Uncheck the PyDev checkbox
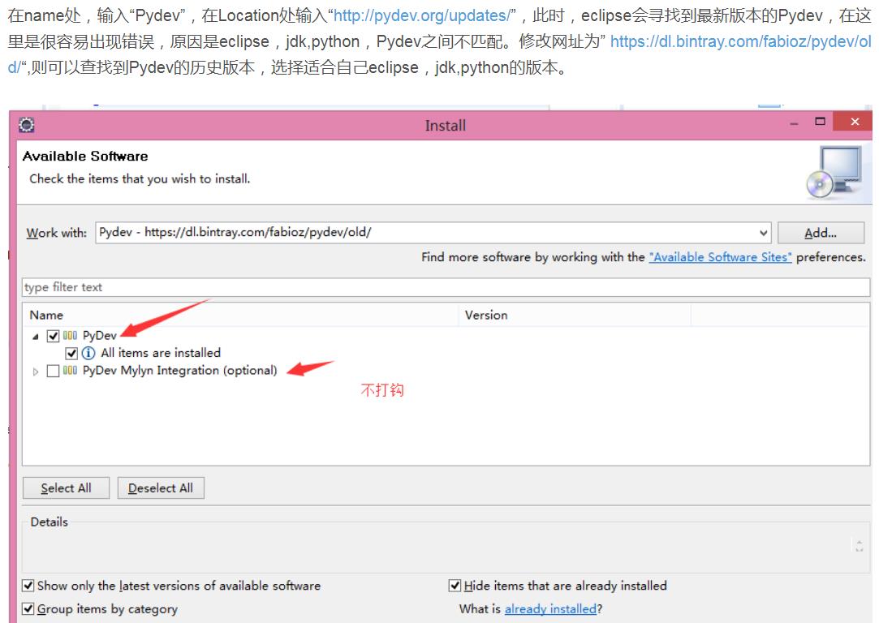This screenshot has width=879, height=623. pyautogui.click(x=54, y=336)
